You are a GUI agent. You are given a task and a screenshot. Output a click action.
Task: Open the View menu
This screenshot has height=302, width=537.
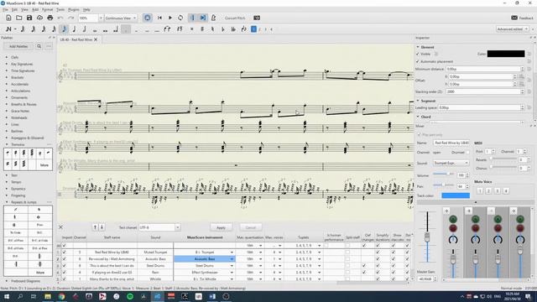(x=24, y=9)
